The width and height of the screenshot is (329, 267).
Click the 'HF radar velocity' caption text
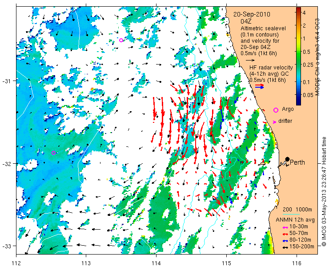pyautogui.click(x=271, y=68)
